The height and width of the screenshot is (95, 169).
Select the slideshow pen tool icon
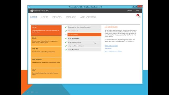[28, 92]
